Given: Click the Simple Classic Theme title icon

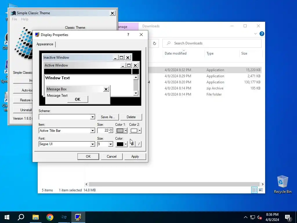Looking at the screenshot, I should [x=13, y=13].
